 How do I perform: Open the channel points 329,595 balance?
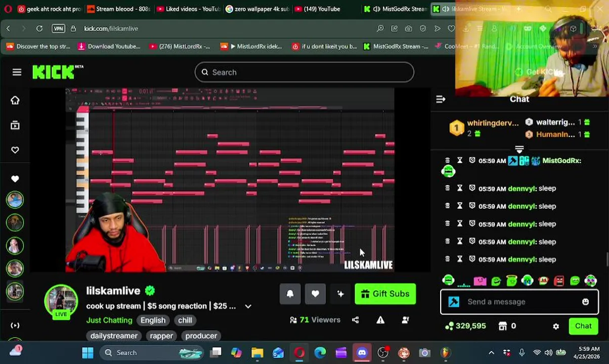(x=465, y=326)
